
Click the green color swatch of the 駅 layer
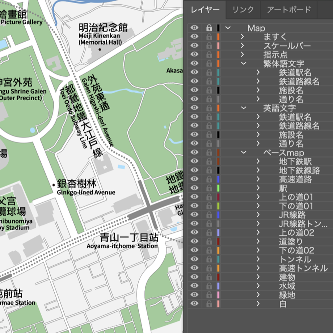point(218,188)
